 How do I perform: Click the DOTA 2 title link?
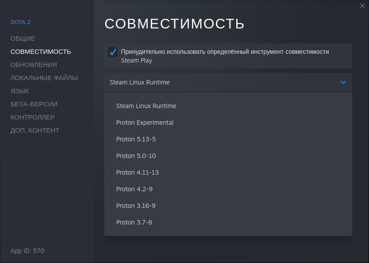(21, 22)
